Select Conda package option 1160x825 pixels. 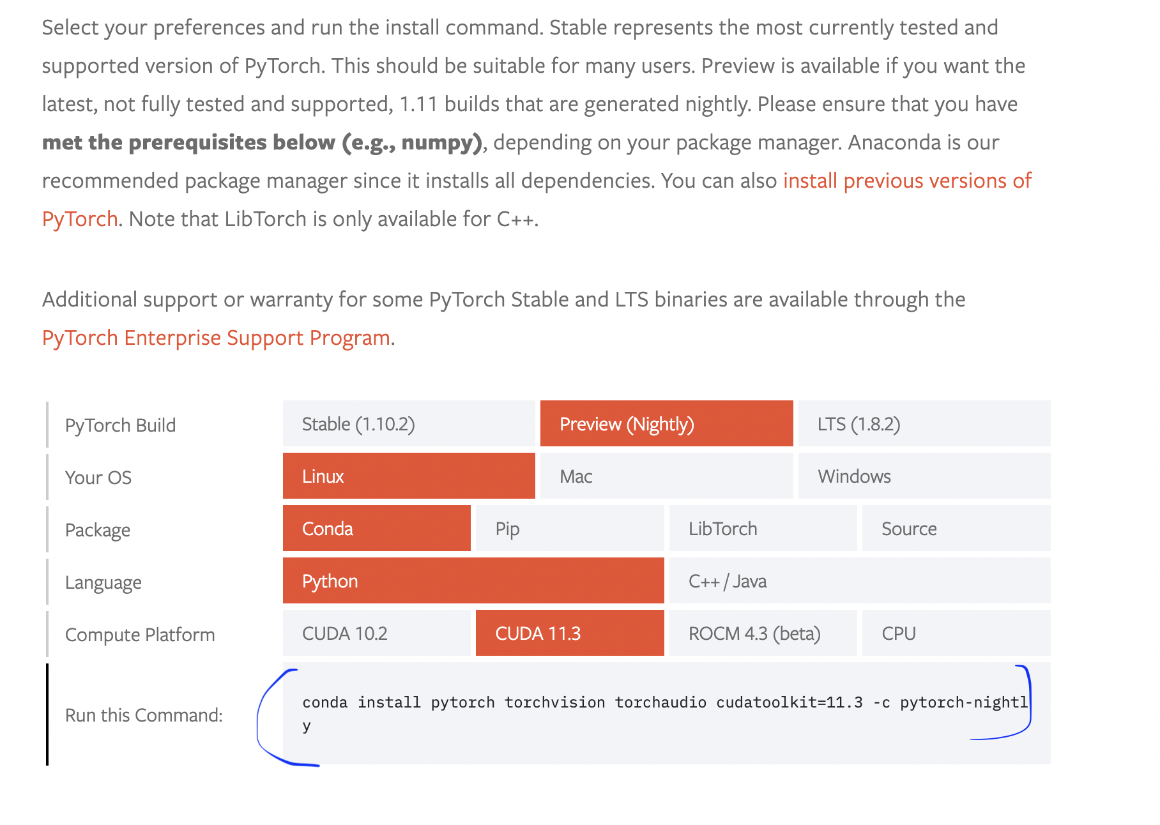click(x=376, y=529)
